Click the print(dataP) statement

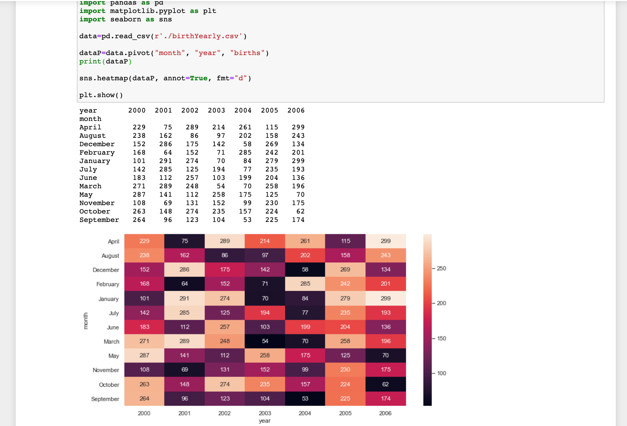point(105,61)
